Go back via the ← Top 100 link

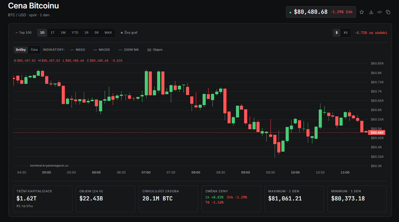23,33
